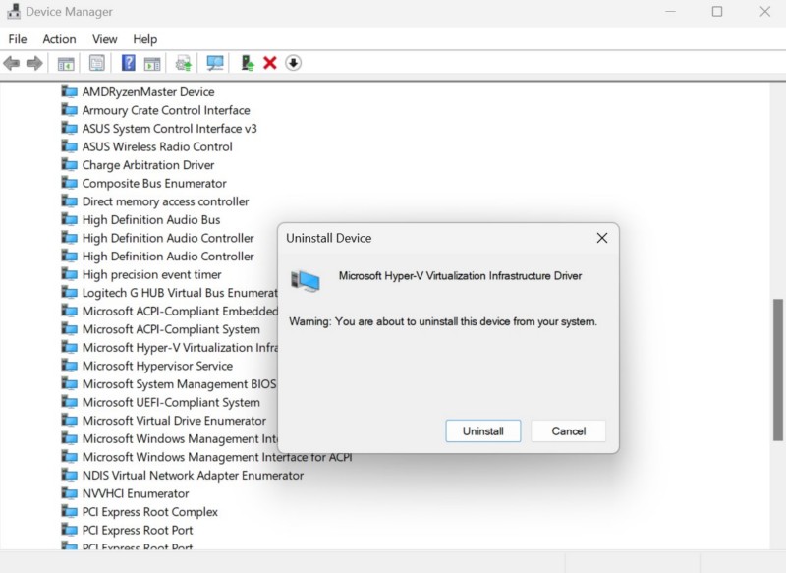Viewport: 786px width, 573px height.
Task: Select Direct memory access controller
Action: point(165,201)
